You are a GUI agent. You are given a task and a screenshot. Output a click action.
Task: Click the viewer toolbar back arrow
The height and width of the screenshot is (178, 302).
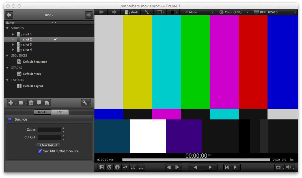point(101,12)
